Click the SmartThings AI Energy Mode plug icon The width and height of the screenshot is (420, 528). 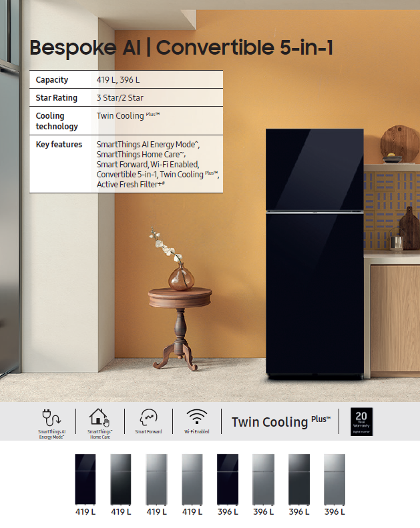click(51, 417)
